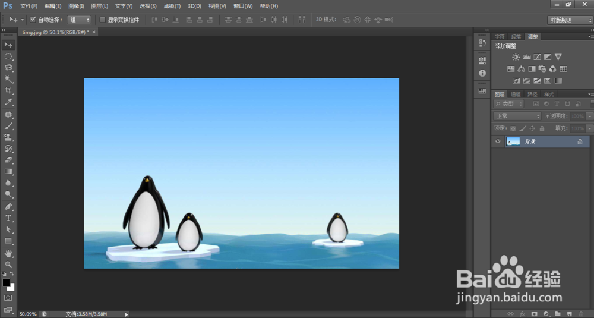594x318 pixels.
Task: Select the Path Selection tool
Action: coord(8,229)
